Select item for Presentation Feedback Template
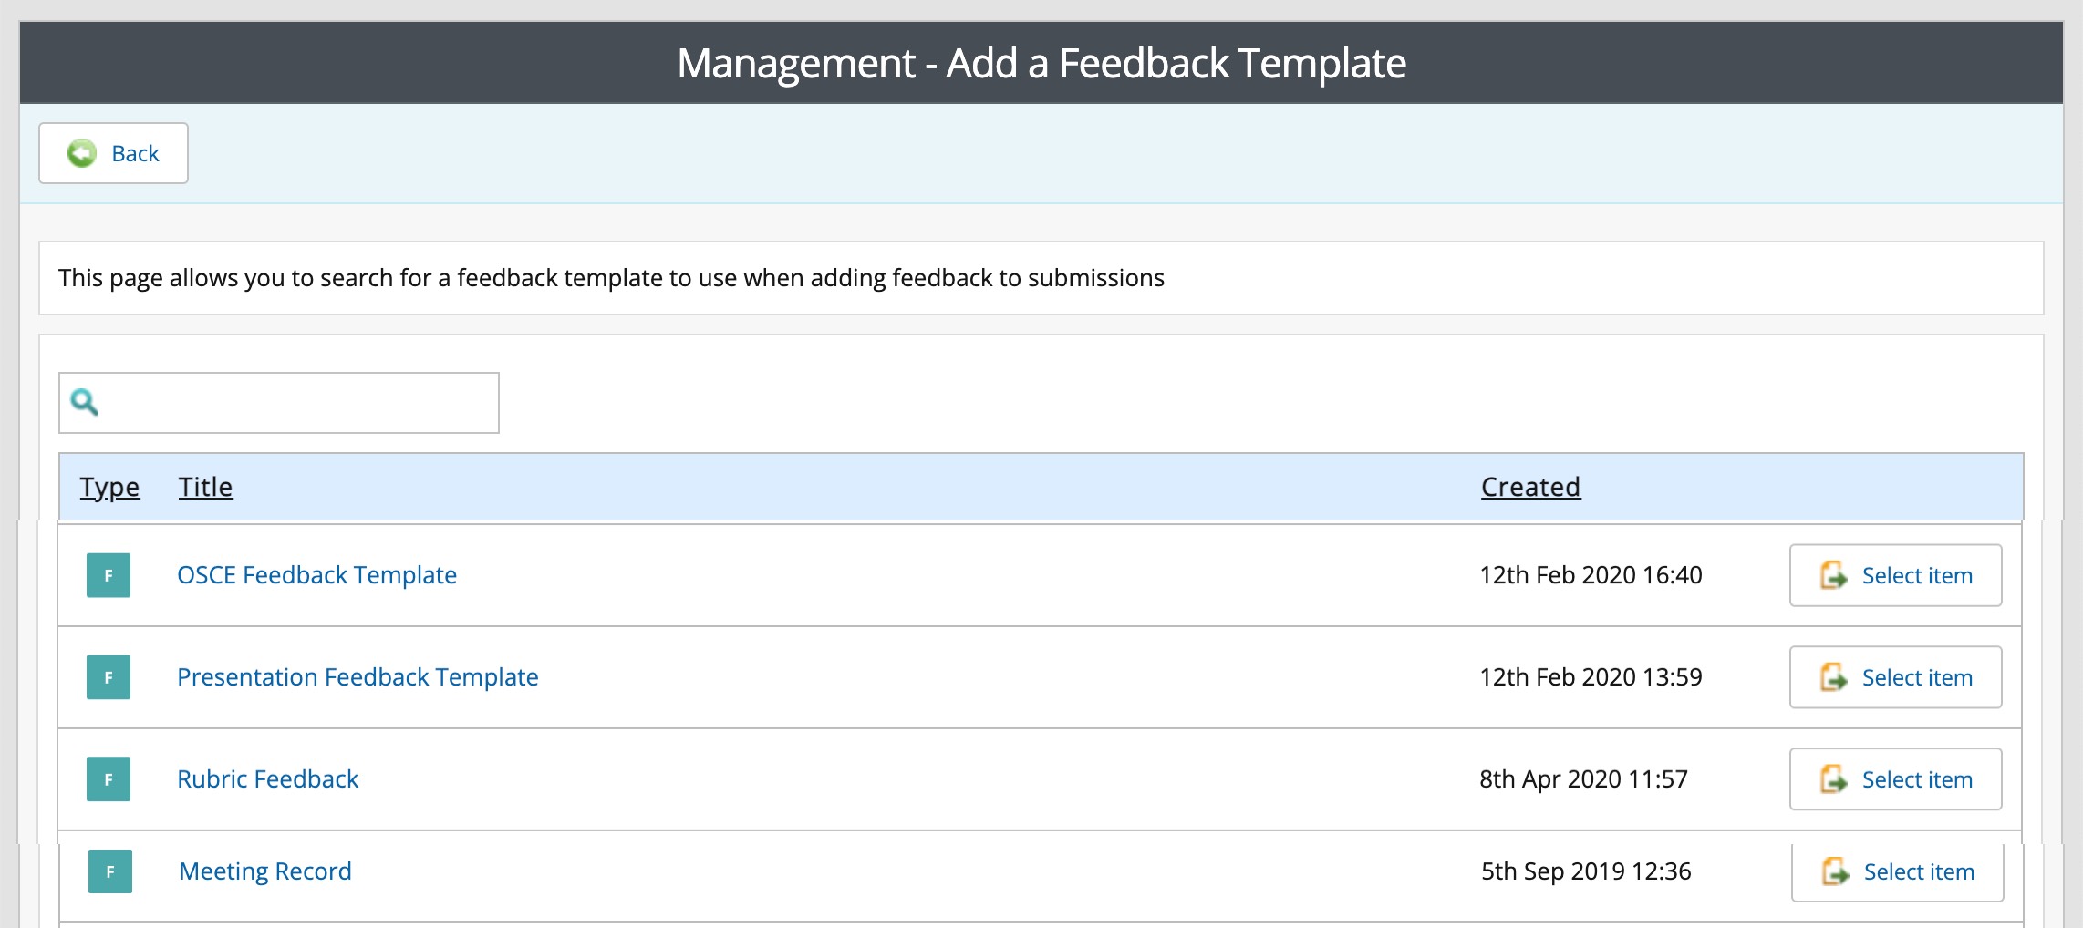The height and width of the screenshot is (928, 2083). [1895, 677]
